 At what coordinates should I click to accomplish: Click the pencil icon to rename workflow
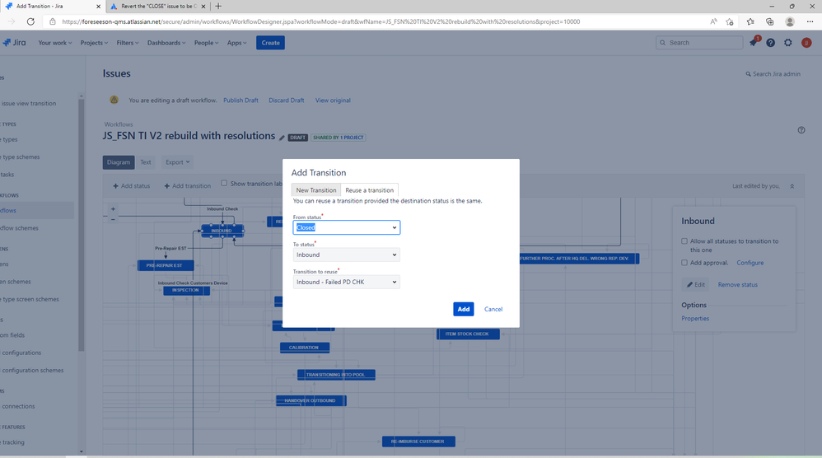(x=282, y=138)
